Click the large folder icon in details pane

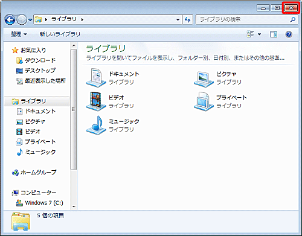pos(21,222)
